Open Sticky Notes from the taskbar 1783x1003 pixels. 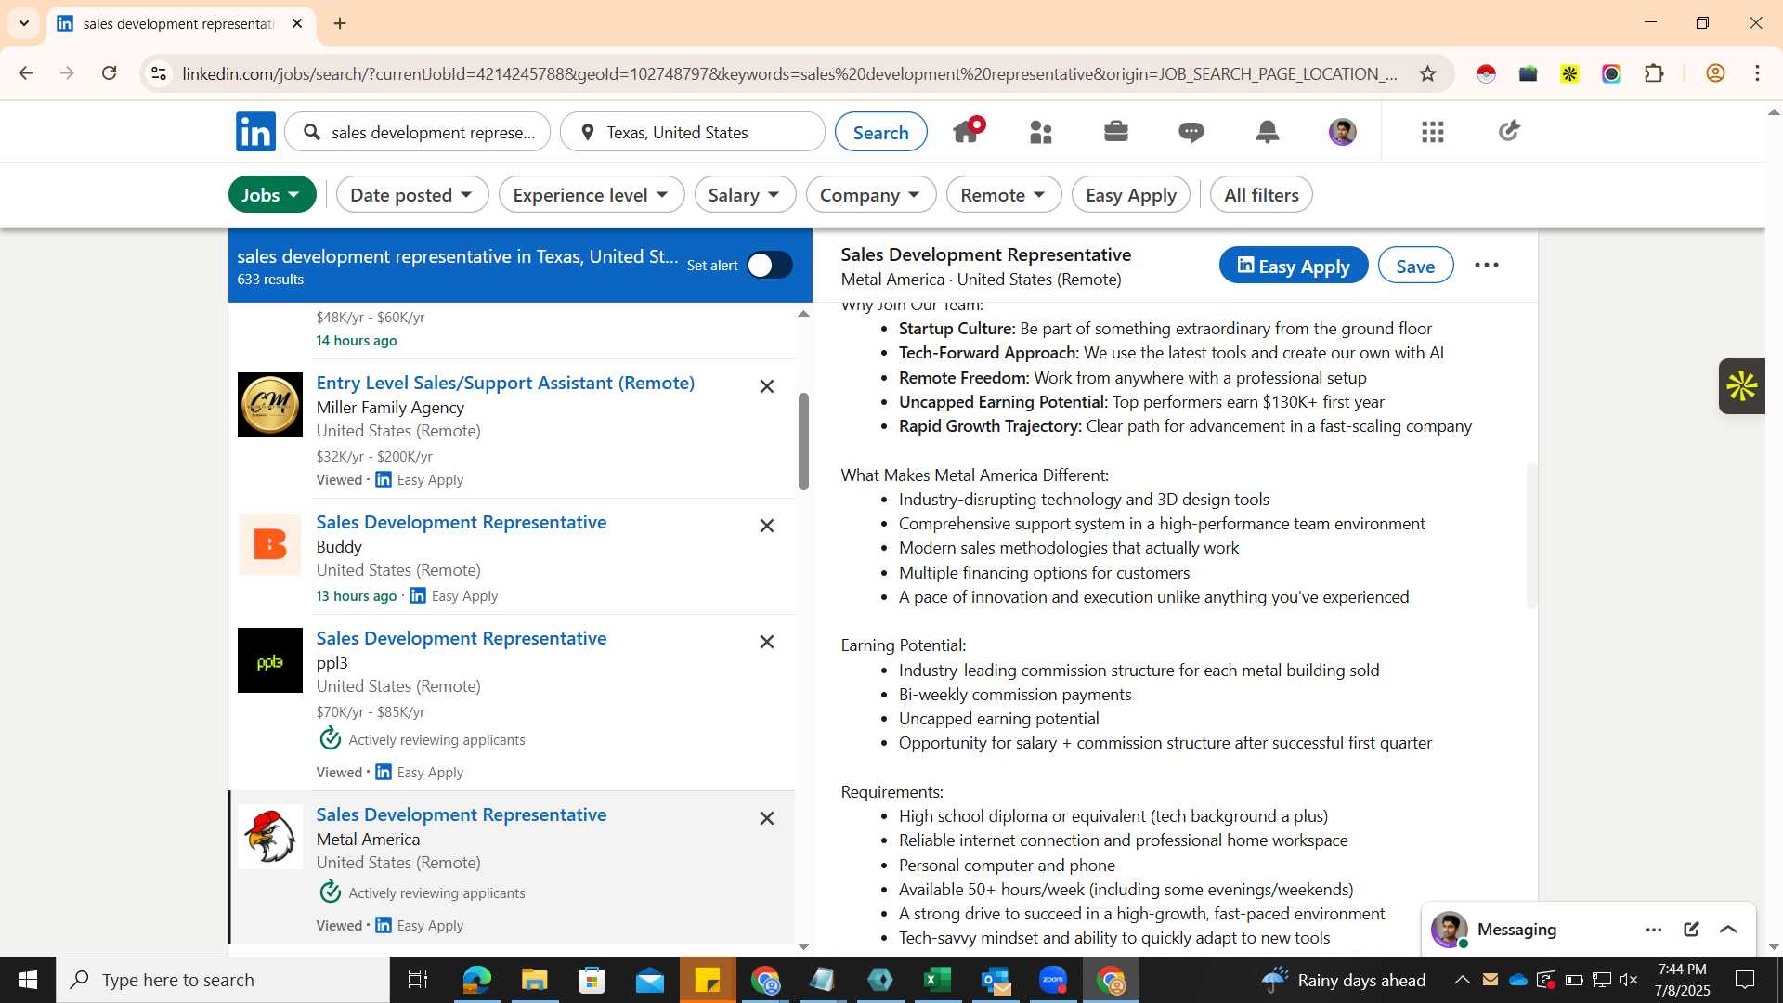(x=708, y=980)
